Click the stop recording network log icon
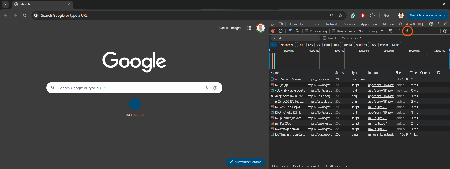Viewport: 450px width, 169px height. click(273, 31)
